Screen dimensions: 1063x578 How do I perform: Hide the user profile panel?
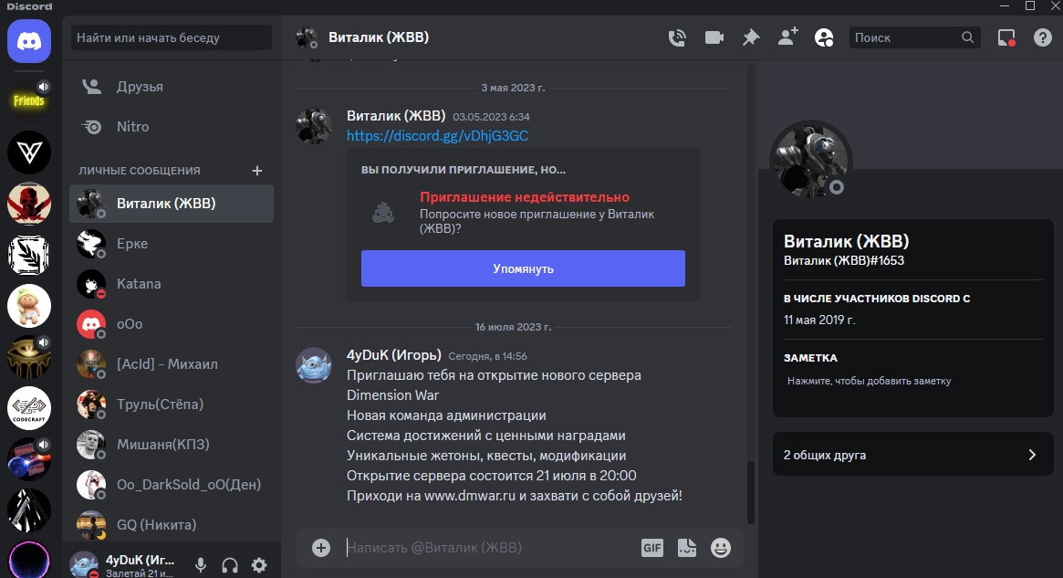tap(824, 38)
